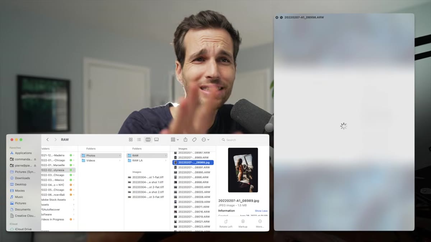Go back with the Finder back arrow
This screenshot has width=431, height=242.
47,140
